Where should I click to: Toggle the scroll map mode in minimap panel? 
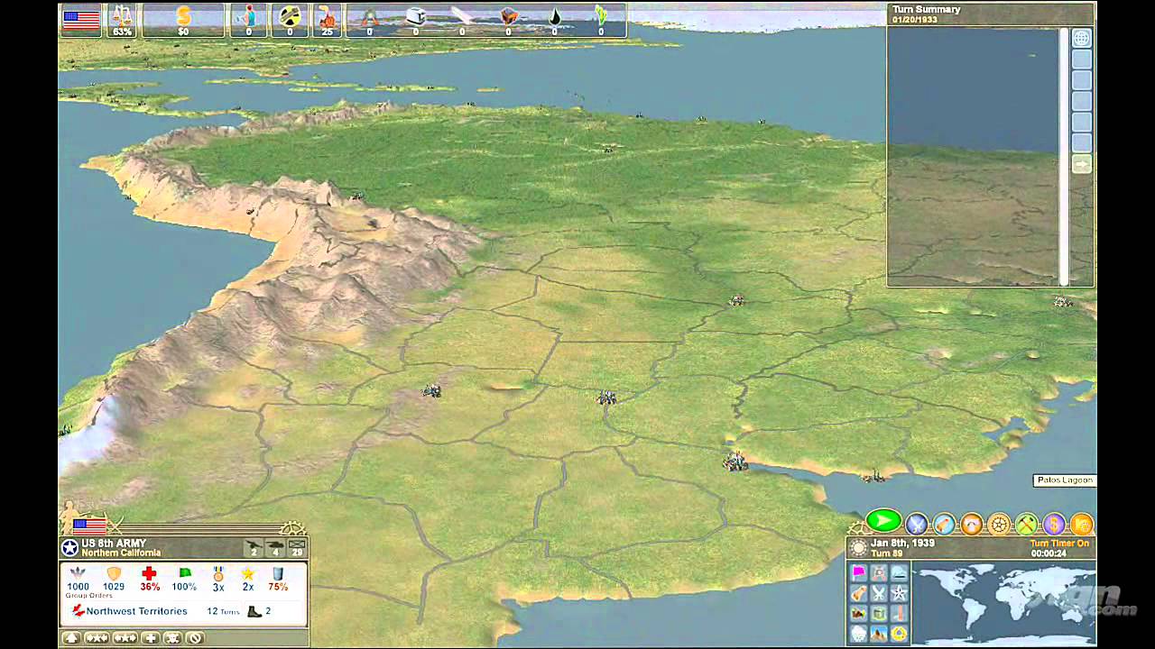click(x=858, y=593)
